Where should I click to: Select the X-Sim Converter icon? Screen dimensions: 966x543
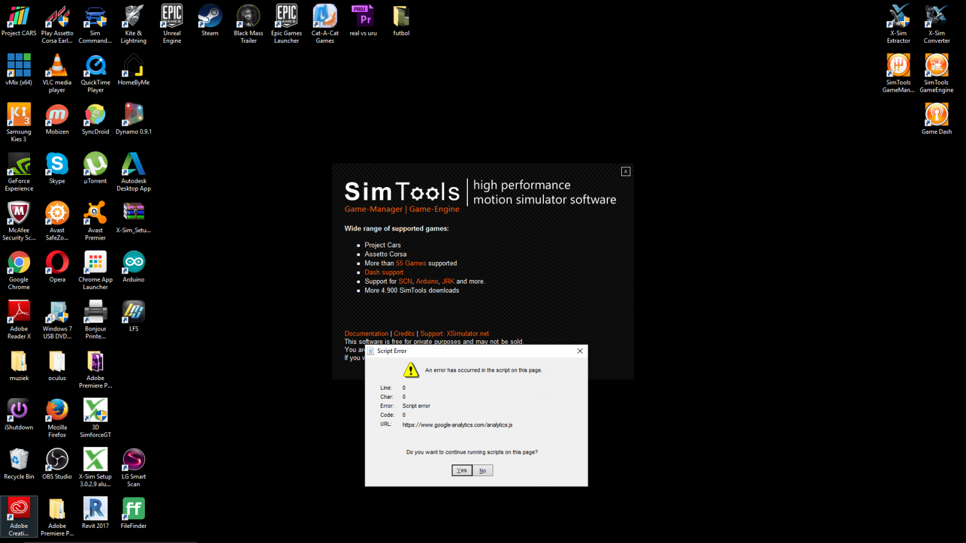point(936,25)
